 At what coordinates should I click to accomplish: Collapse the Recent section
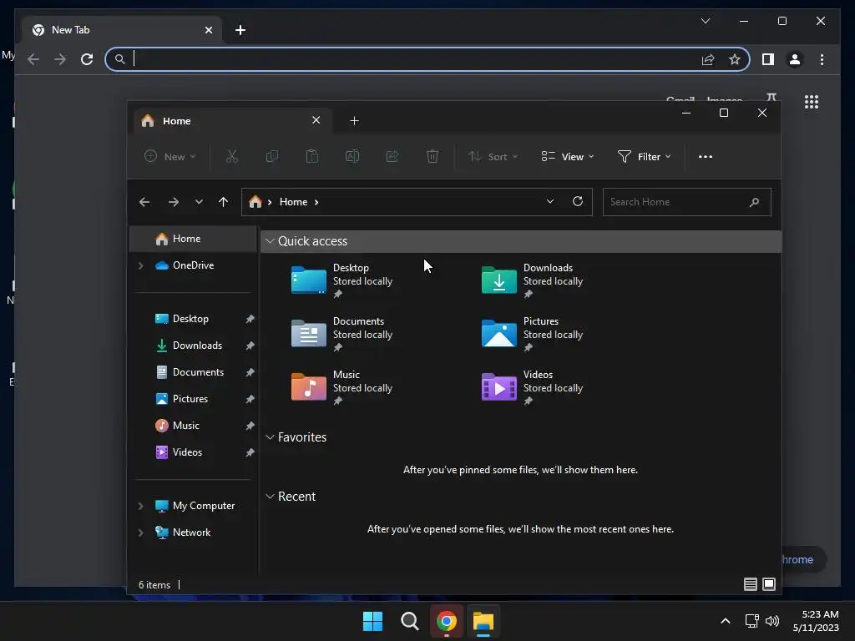(x=270, y=497)
